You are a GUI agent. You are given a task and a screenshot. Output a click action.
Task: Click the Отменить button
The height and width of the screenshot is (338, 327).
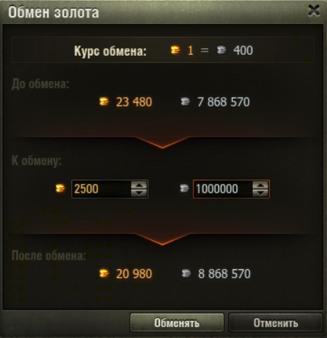pyautogui.click(x=276, y=323)
